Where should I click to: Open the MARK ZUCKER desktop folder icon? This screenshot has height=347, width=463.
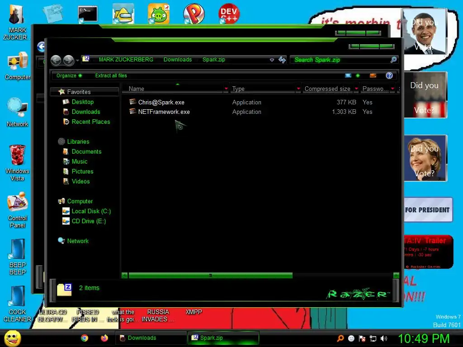click(16, 15)
